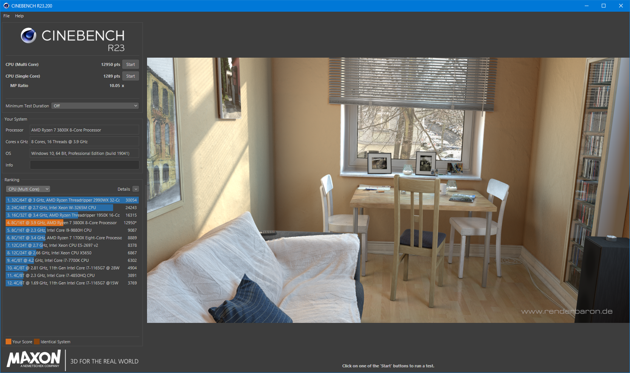Open the Help menu

[19, 16]
